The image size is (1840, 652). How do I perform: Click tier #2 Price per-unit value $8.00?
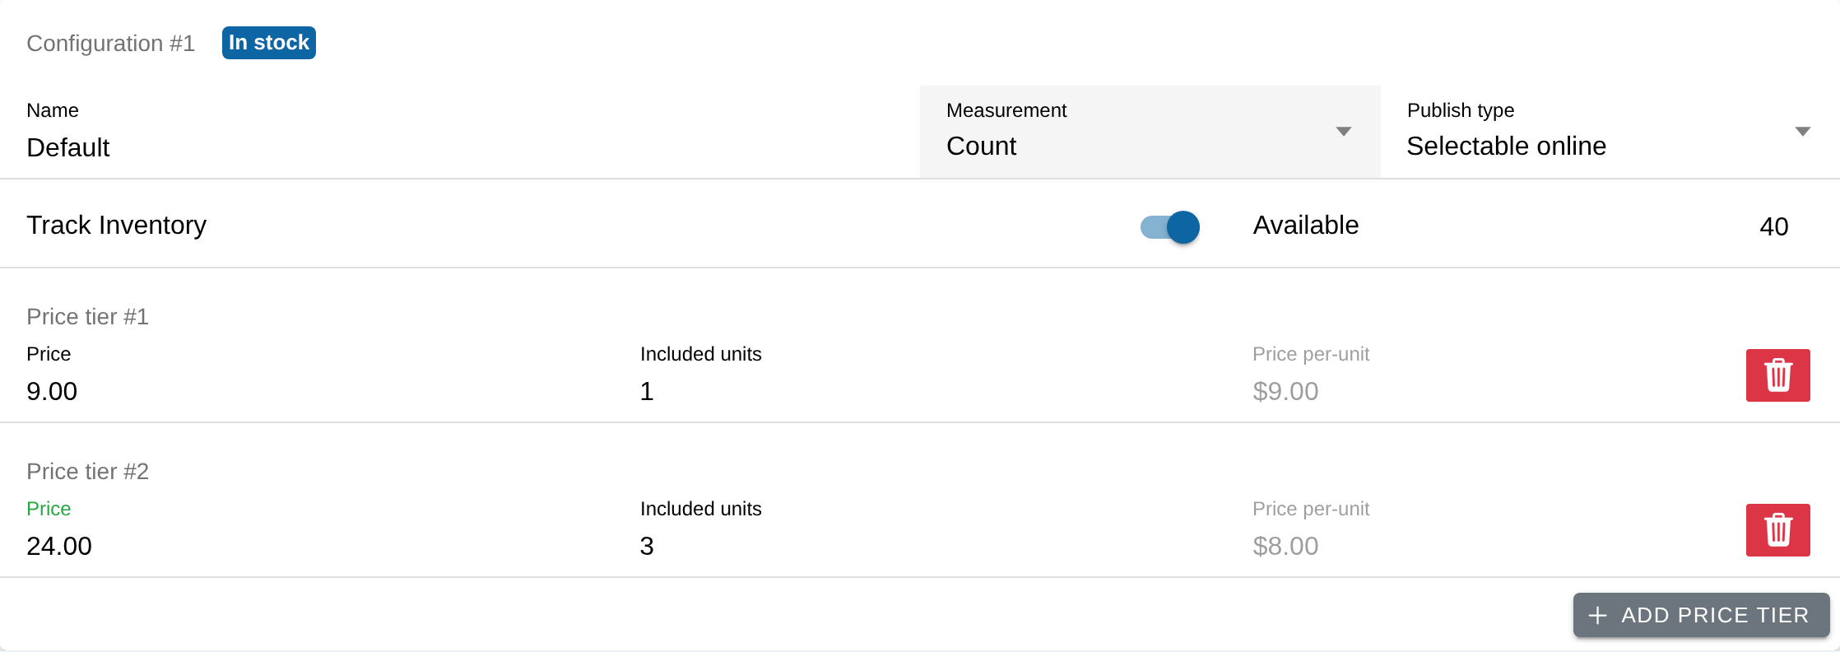1285,546
